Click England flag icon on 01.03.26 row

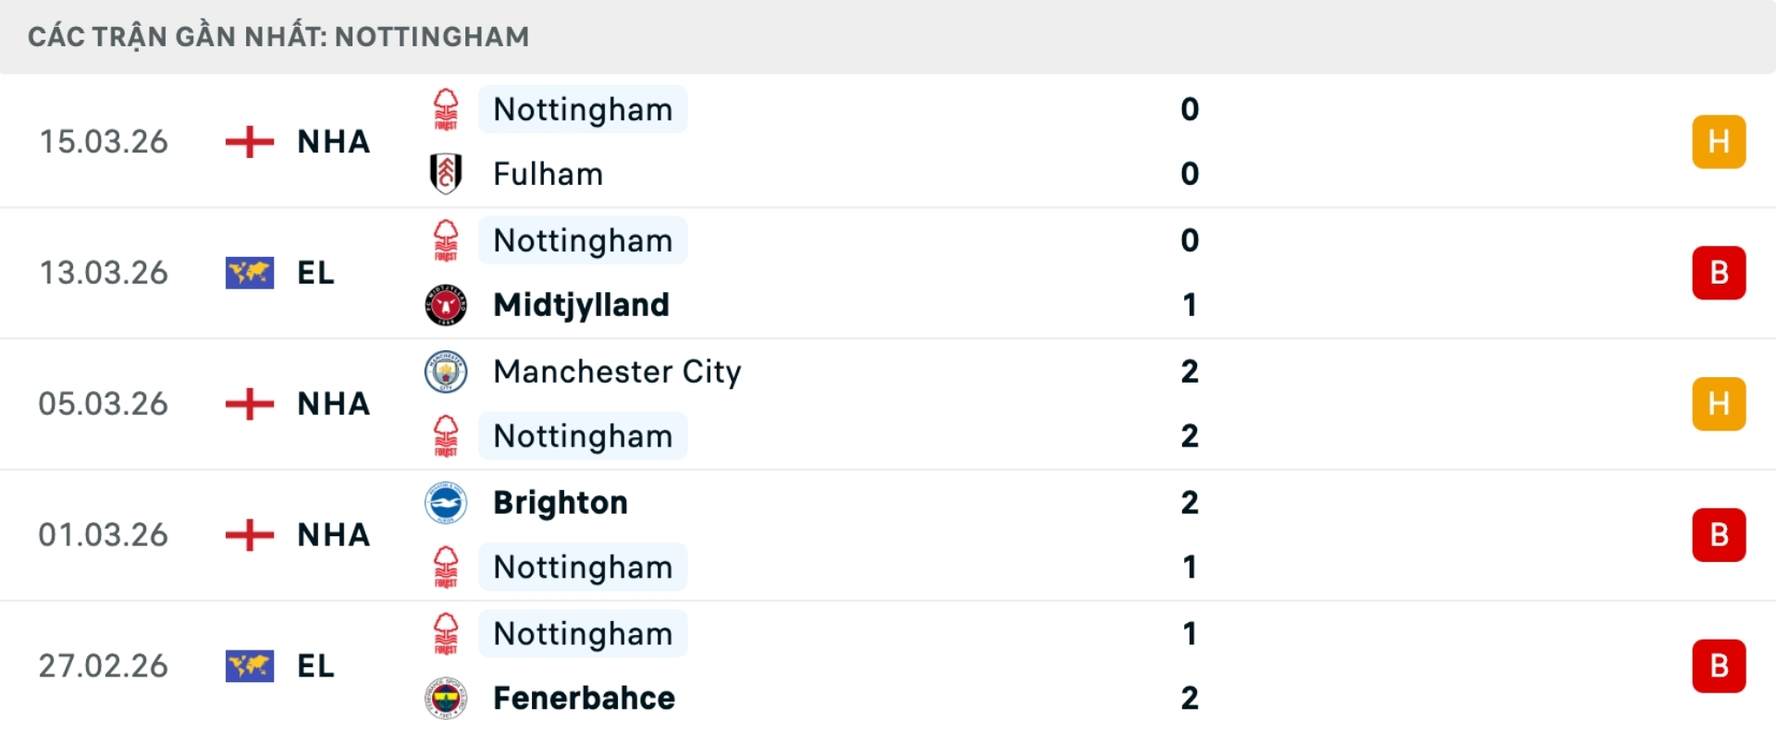point(250,534)
